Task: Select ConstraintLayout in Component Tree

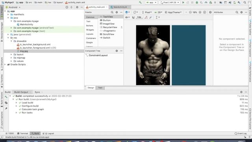Action: click(x=98, y=55)
